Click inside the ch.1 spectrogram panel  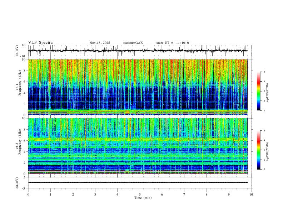tap(138, 87)
